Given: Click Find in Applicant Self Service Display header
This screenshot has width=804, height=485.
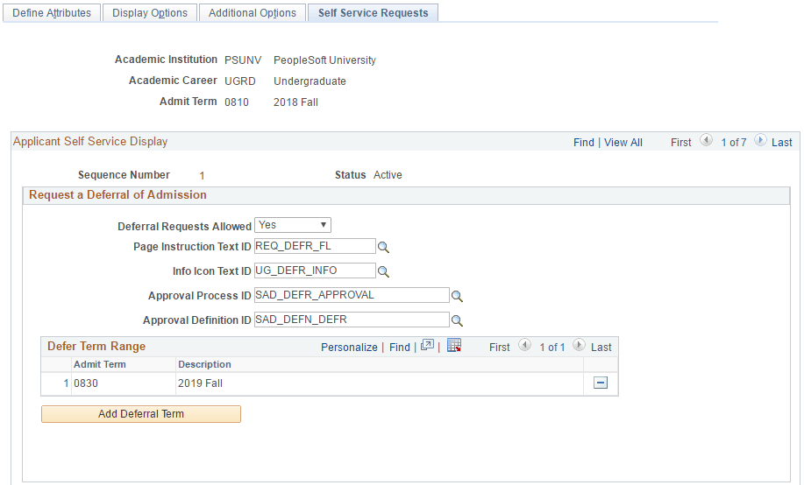Looking at the screenshot, I should 584,143.
